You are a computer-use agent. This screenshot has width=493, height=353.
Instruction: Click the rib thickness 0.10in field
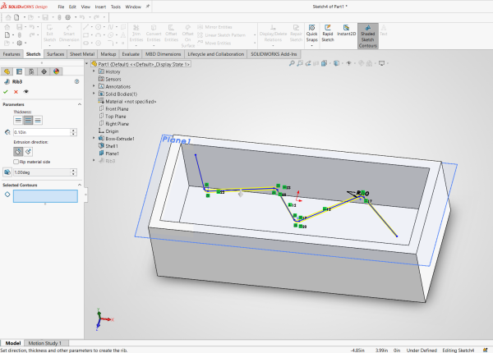tap(42, 132)
